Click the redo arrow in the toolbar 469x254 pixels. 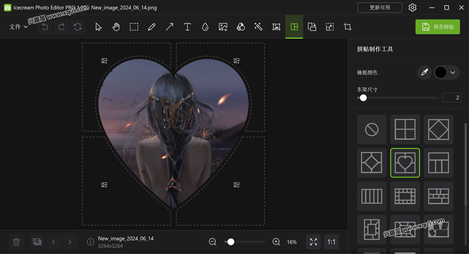(61, 27)
